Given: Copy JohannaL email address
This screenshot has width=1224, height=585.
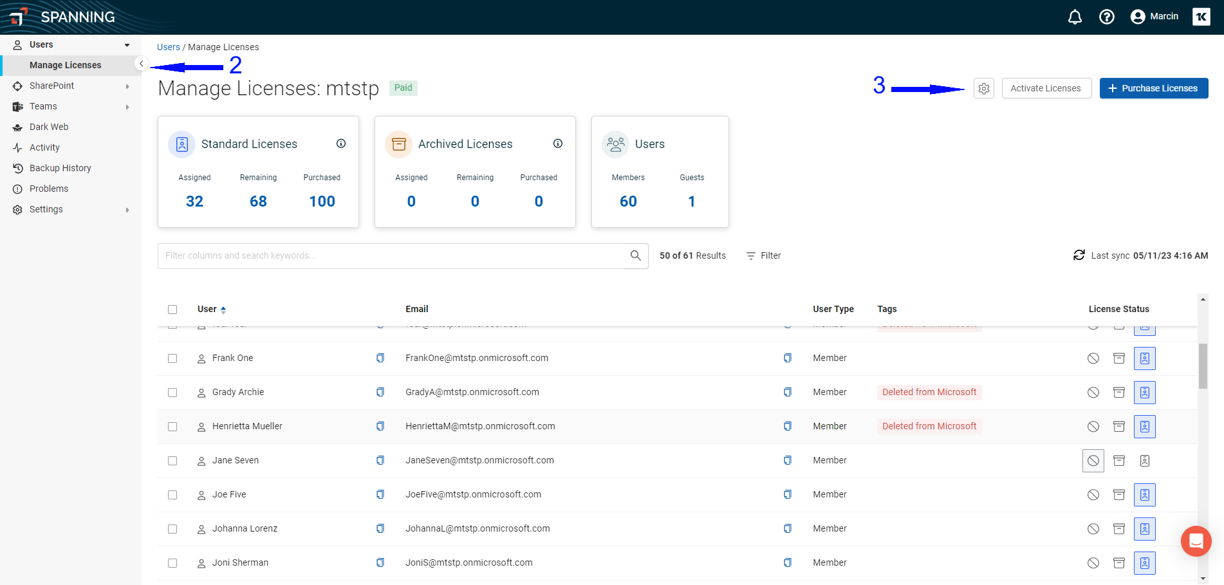Looking at the screenshot, I should pos(788,528).
